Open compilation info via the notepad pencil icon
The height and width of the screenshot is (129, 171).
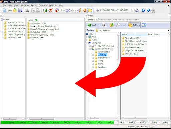[45, 10]
